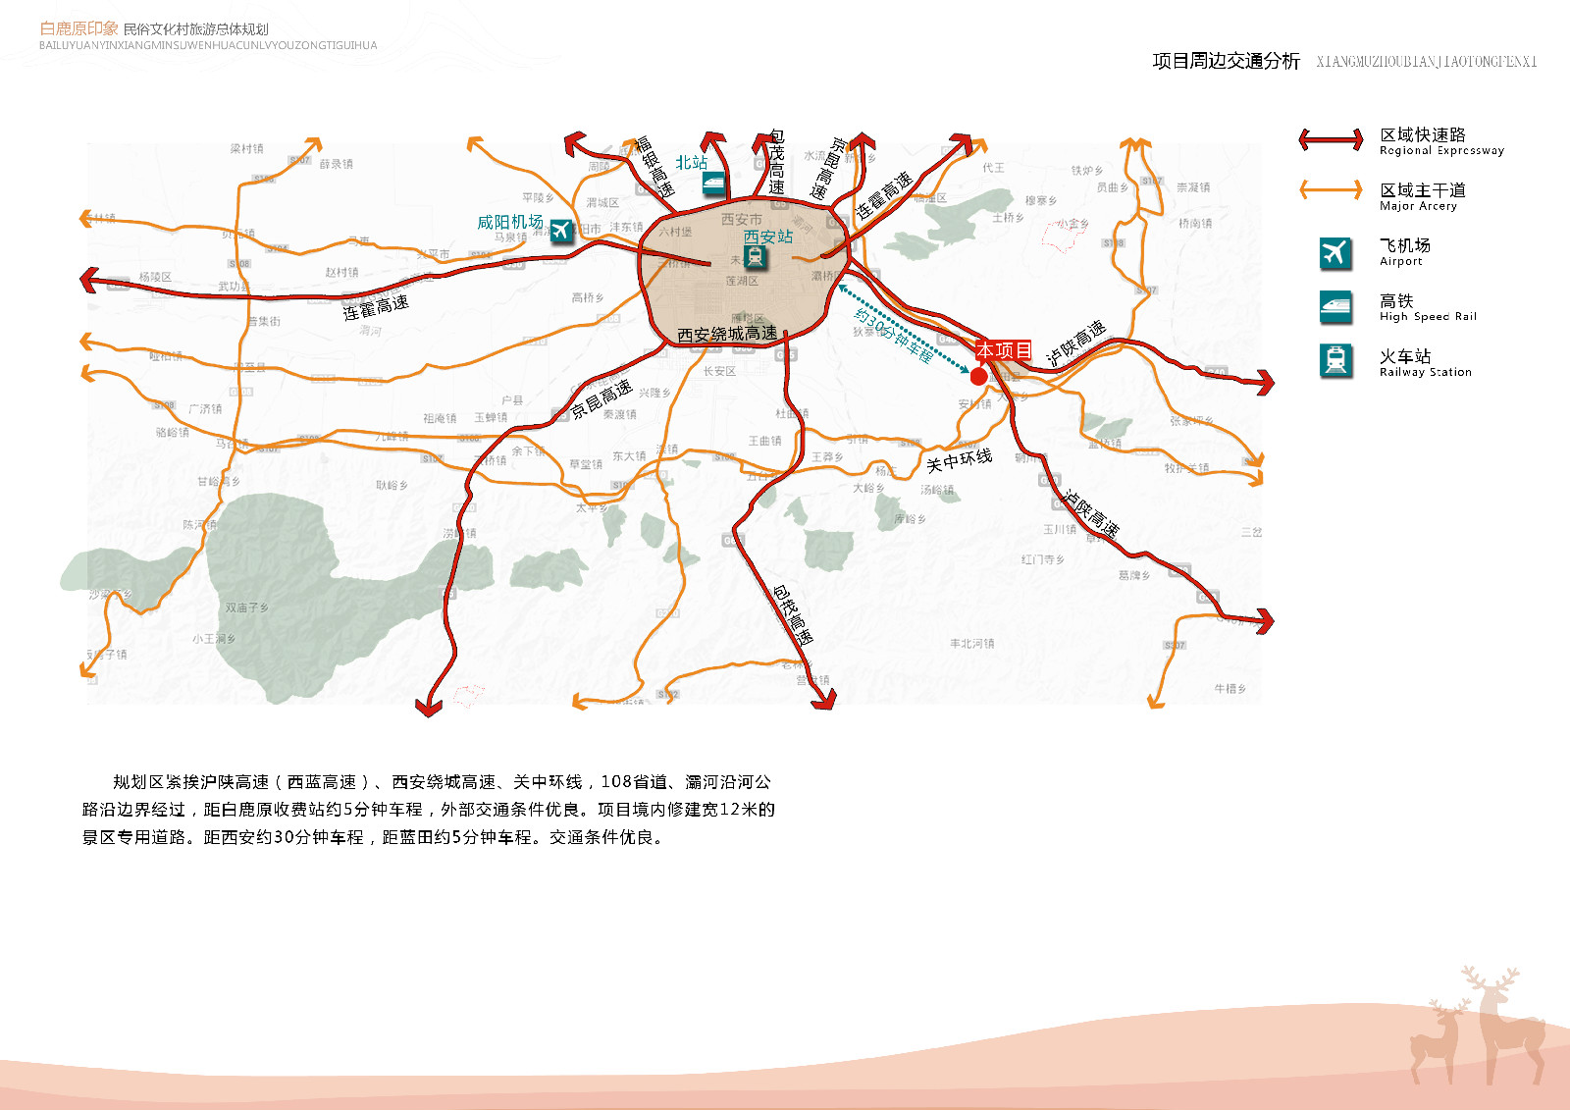The height and width of the screenshot is (1110, 1570).
Task: Click the 秦渡镇 town label
Action: 619,414
